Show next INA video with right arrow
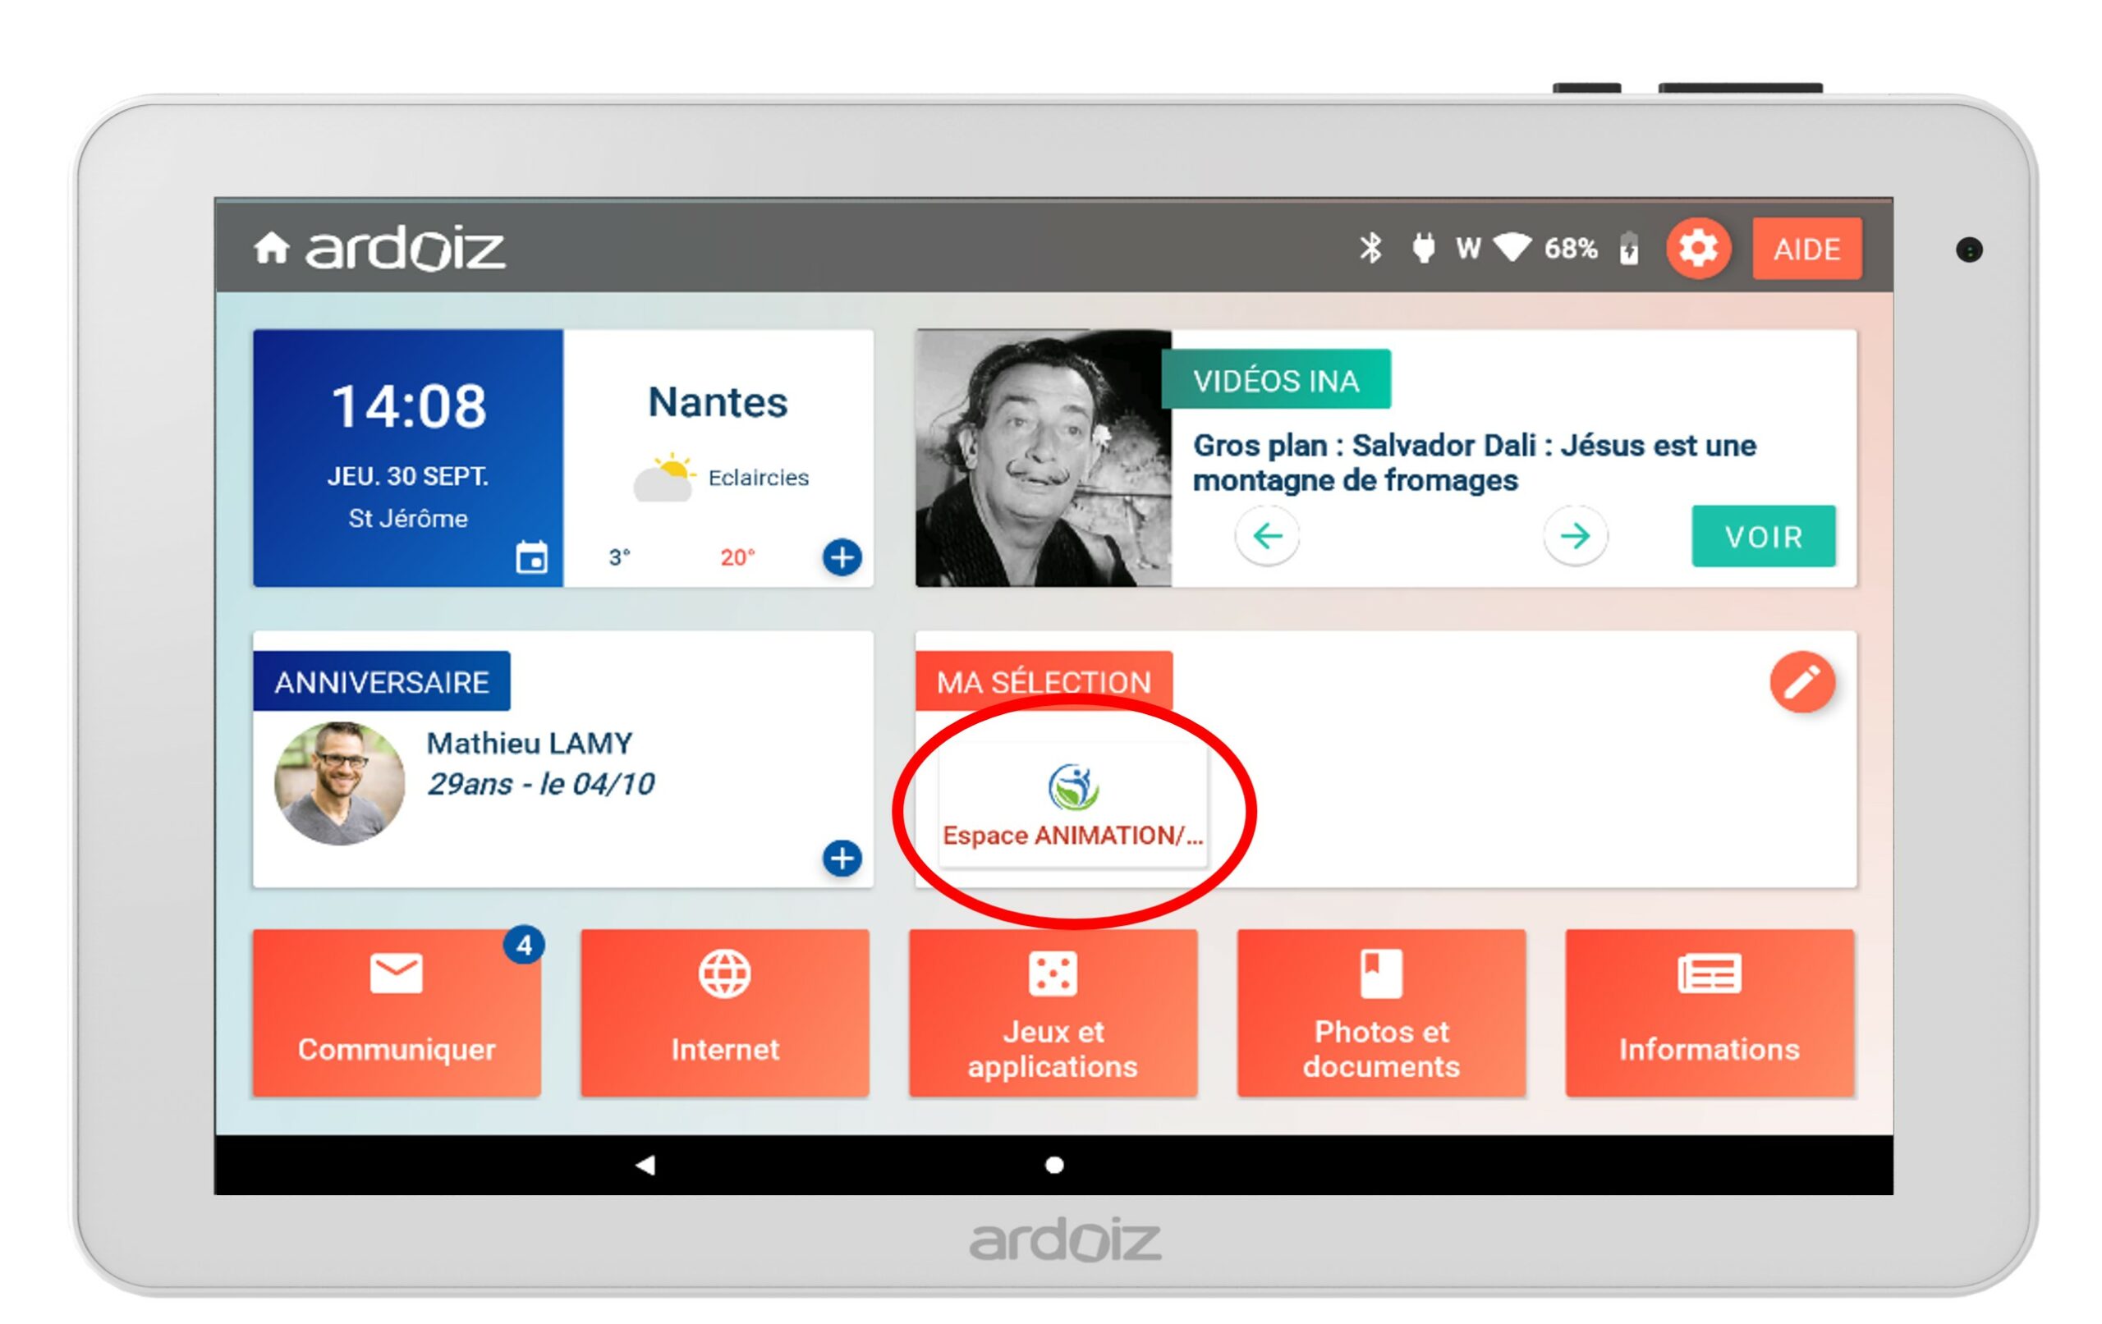The width and height of the screenshot is (2102, 1324). (1575, 535)
